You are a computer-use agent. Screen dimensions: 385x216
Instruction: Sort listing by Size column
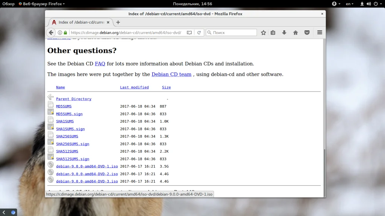(x=166, y=87)
